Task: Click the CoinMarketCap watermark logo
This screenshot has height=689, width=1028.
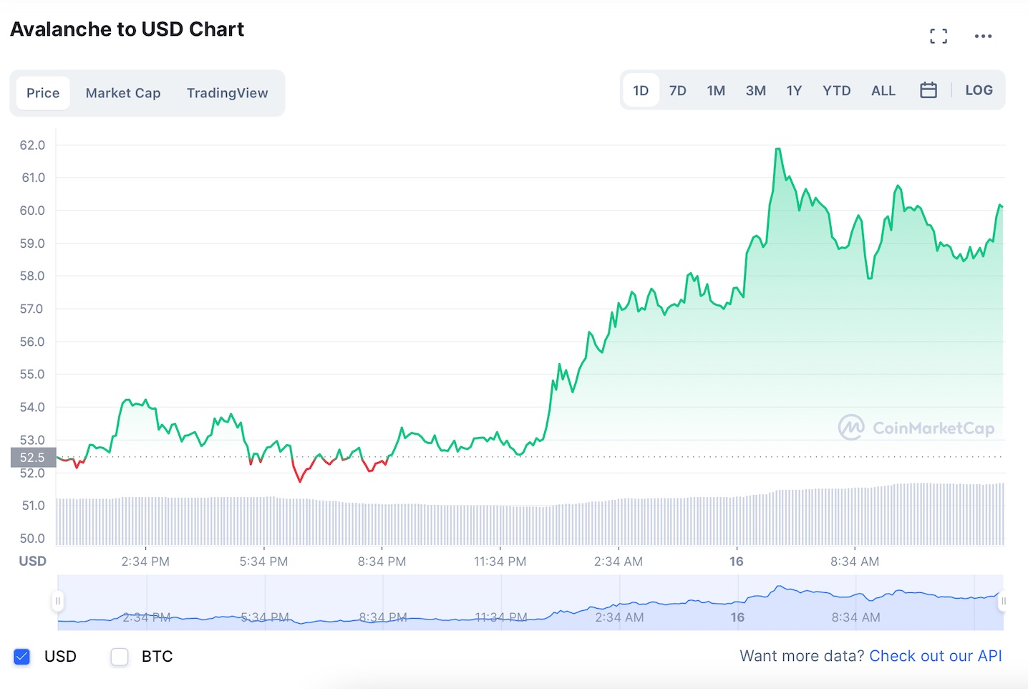Action: (x=916, y=428)
